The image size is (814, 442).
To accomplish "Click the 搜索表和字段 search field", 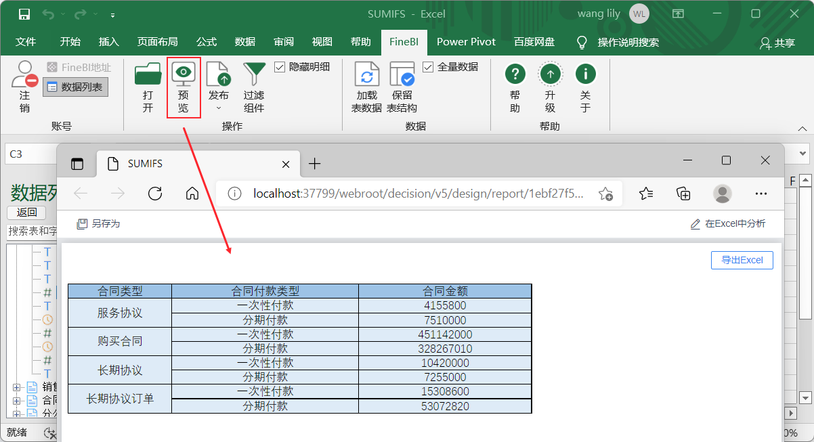I will 33,231.
